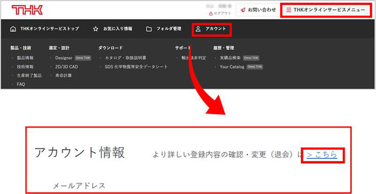Open 輸出該非判定 under サポート
This screenshot has width=376, height=194.
(x=194, y=58)
